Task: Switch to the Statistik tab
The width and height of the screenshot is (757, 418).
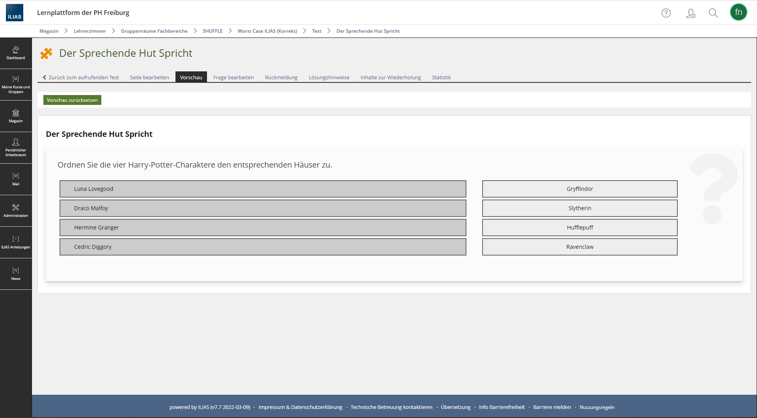Action: click(x=441, y=77)
